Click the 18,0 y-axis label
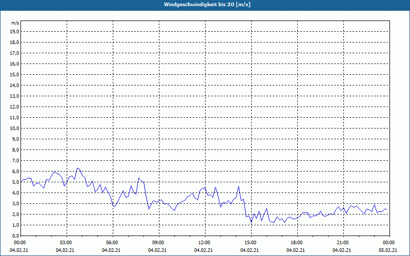Viewport: 410px width, 256px height. (x=14, y=42)
